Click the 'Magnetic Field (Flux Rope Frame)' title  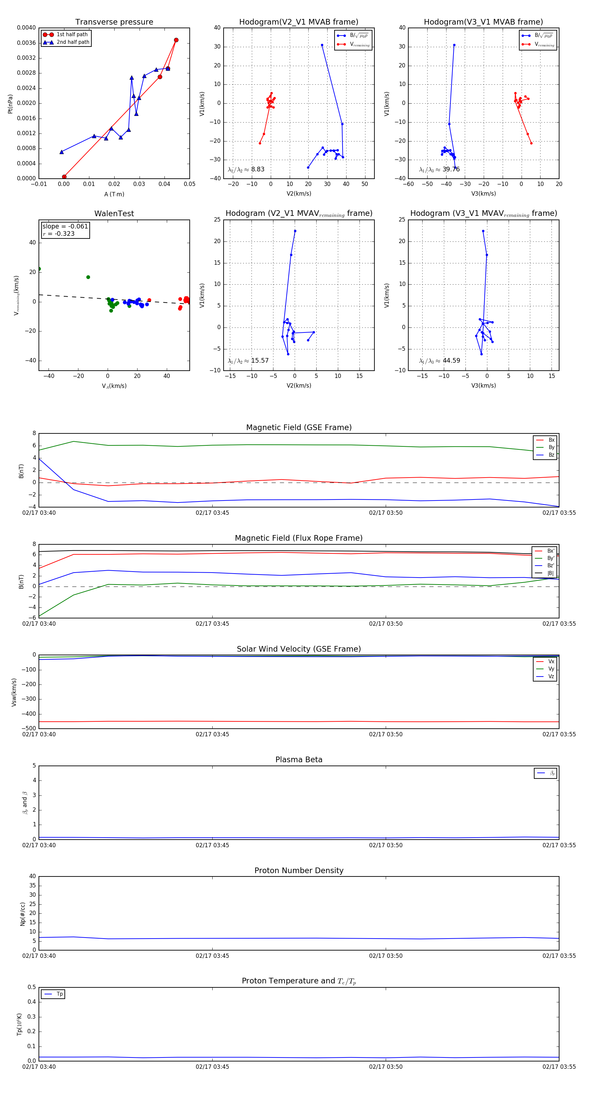pos(299,538)
